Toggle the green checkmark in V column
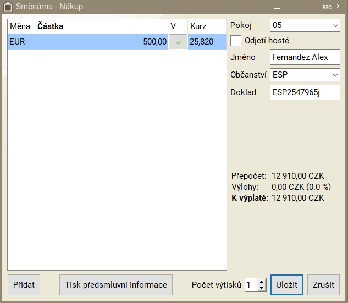Screen dimensions: 348x303 tap(178, 42)
